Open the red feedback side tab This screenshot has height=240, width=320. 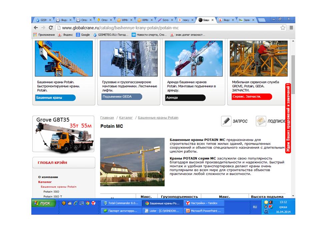[x=288, y=118]
